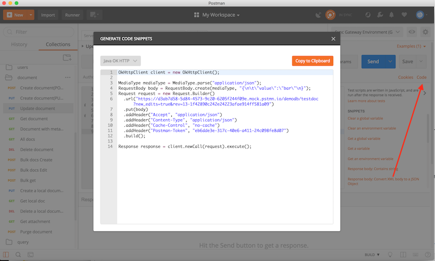Viewport: 435px width, 261px height.
Task: Insert Clear an environment variable snippet
Action: [x=372, y=128]
